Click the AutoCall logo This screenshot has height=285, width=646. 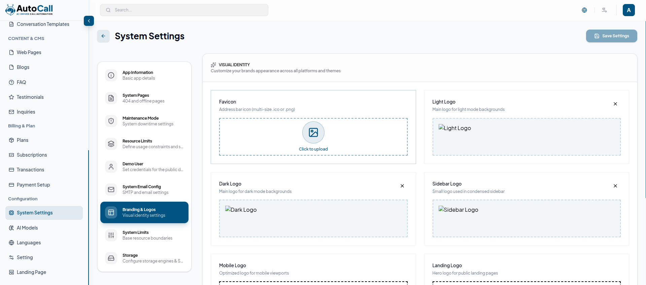click(x=29, y=10)
